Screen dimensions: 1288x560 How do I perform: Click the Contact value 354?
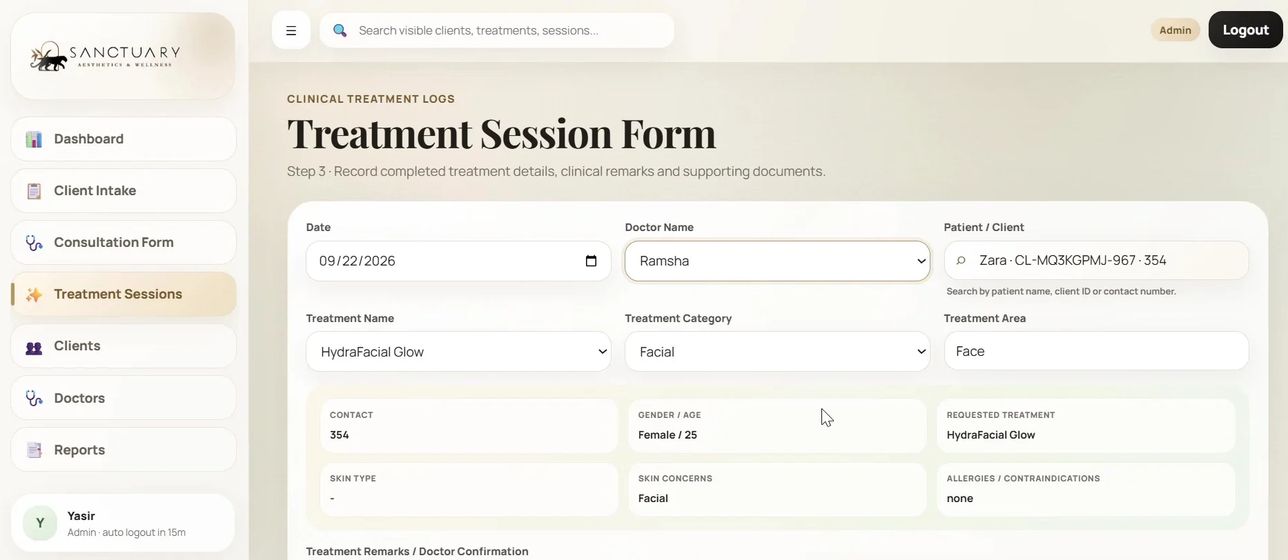tap(340, 435)
